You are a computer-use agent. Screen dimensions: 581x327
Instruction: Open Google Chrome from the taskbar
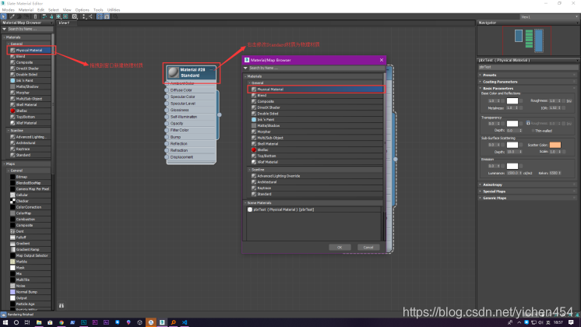pos(62,322)
